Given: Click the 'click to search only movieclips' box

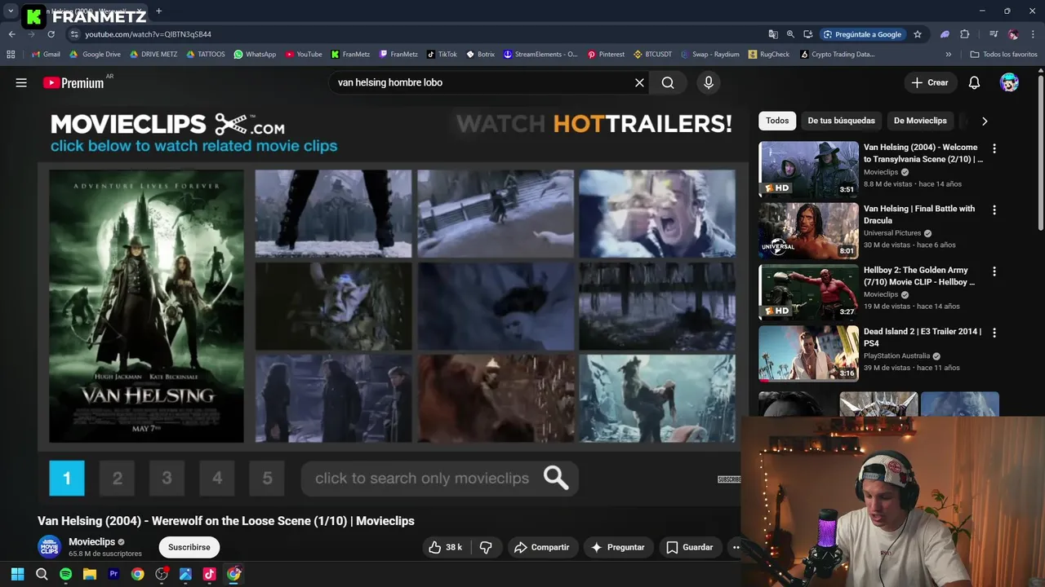Looking at the screenshot, I should 440,478.
